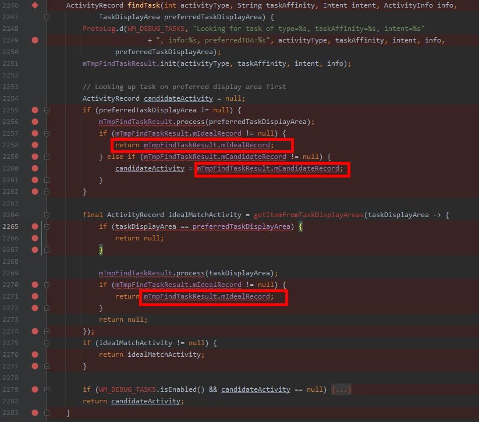
Task: Remove the breakpoint at line 2256
Action: pos(35,122)
